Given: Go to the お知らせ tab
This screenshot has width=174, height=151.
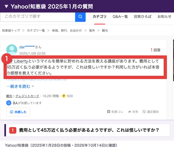Looking at the screenshot, I should pyautogui.click(x=164, y=17).
